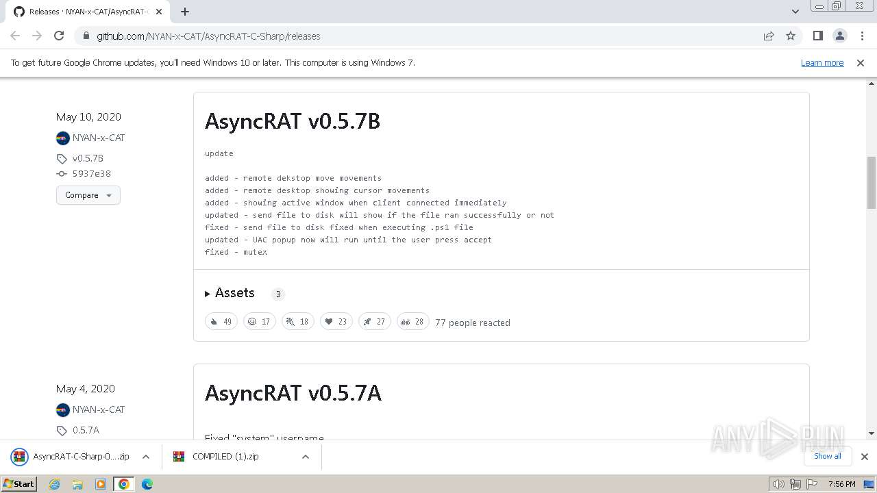
Task: Close the Releases AsyncRAT tab
Action: point(159,12)
